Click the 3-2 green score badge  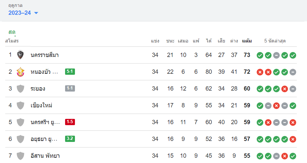(70, 139)
